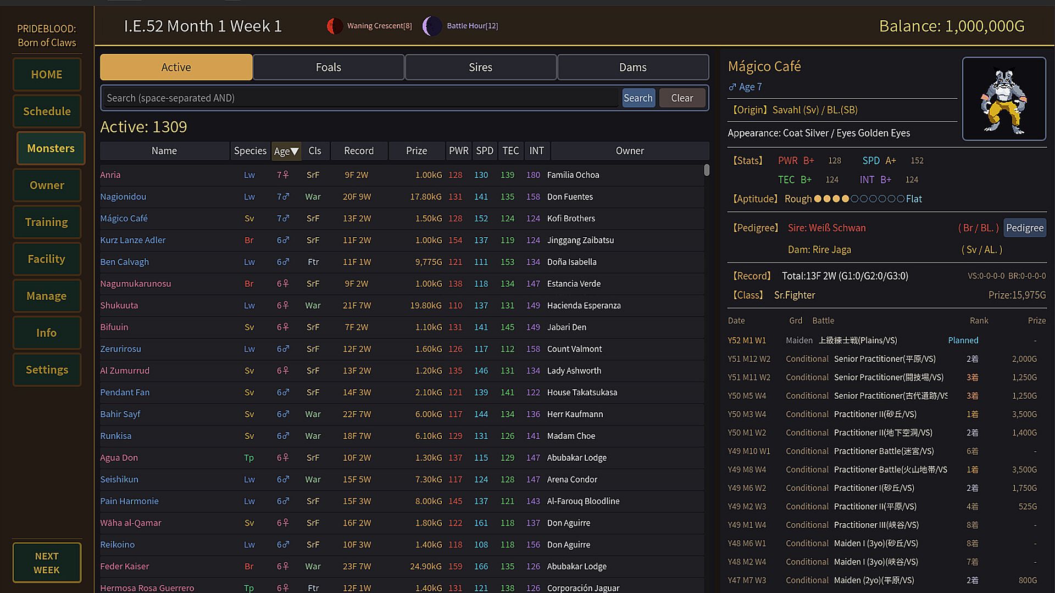Sort by the Prize column header
Screen dimensions: 1055x593
(417, 151)
